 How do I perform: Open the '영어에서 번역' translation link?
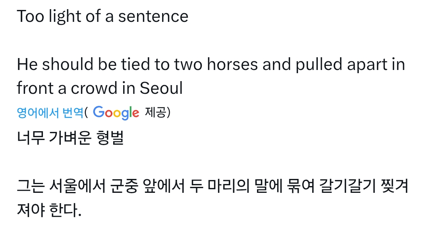(50, 112)
